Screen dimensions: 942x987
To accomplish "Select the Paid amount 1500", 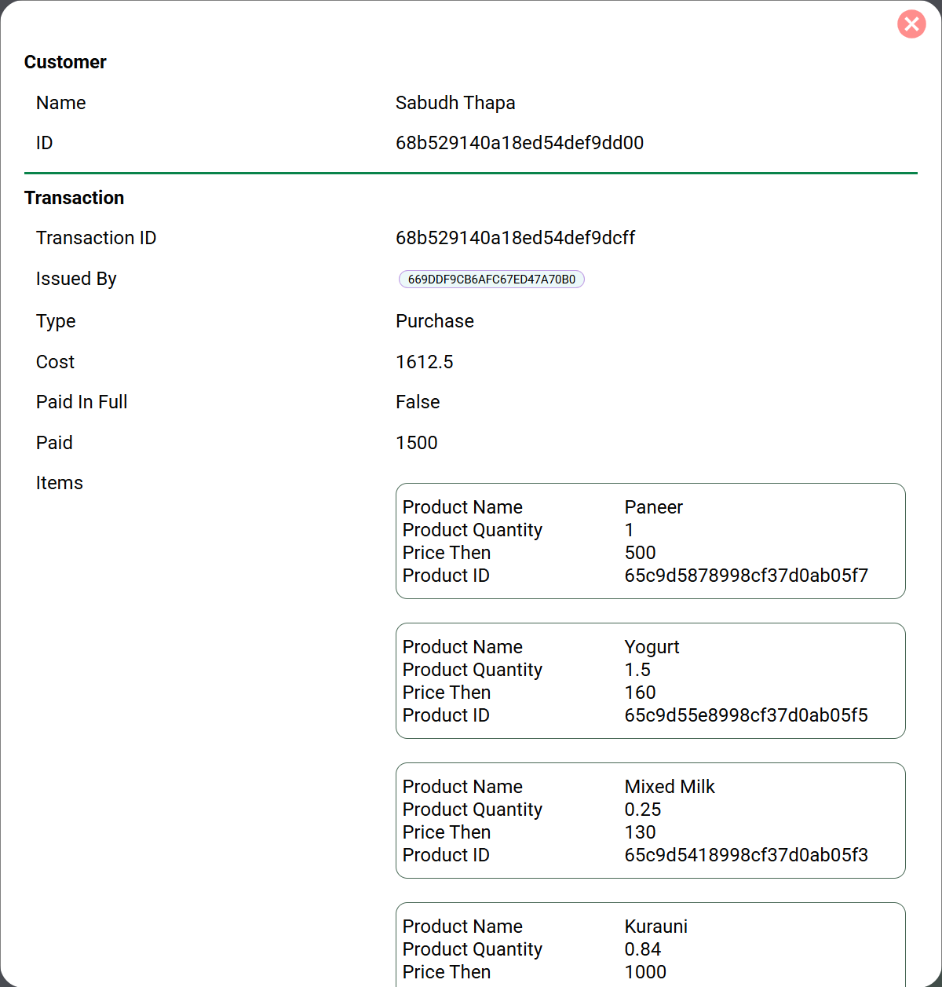I will (417, 443).
